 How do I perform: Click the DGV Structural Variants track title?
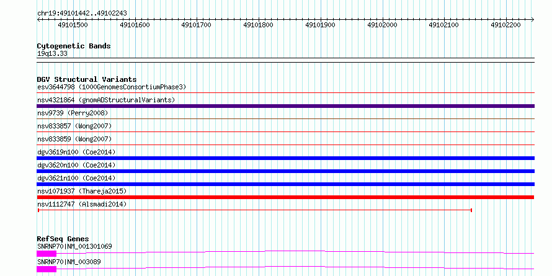(x=87, y=79)
